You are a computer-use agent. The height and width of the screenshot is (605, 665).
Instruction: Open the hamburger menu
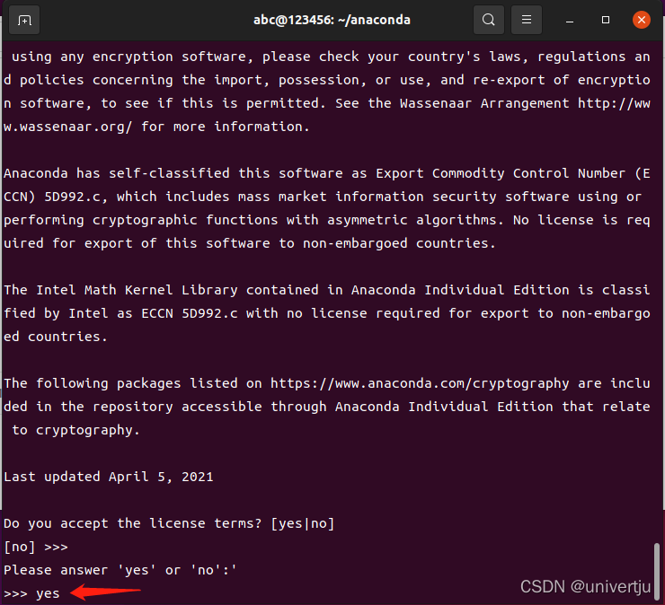coord(527,20)
